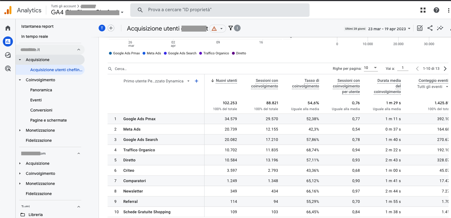Image resolution: width=451 pixels, height=218 pixels.
Task: Select Acquisizione utenti cheflin... report
Action: point(56,70)
